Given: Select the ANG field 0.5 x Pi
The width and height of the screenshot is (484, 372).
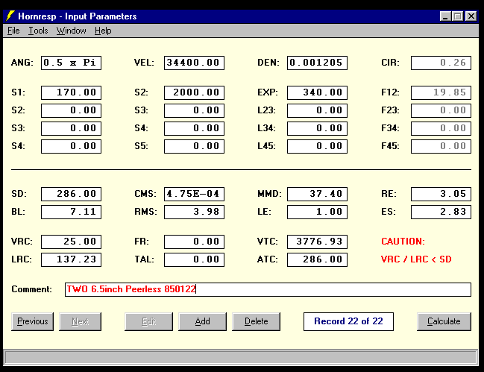Looking at the screenshot, I should [x=71, y=63].
